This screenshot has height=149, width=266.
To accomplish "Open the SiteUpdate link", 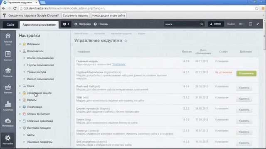I will (119, 65).
